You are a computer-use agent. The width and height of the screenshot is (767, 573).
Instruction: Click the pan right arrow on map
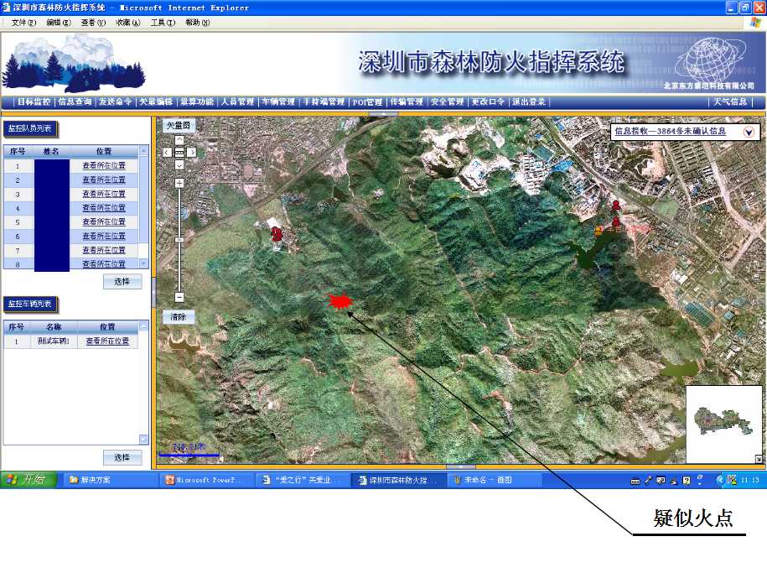[192, 153]
